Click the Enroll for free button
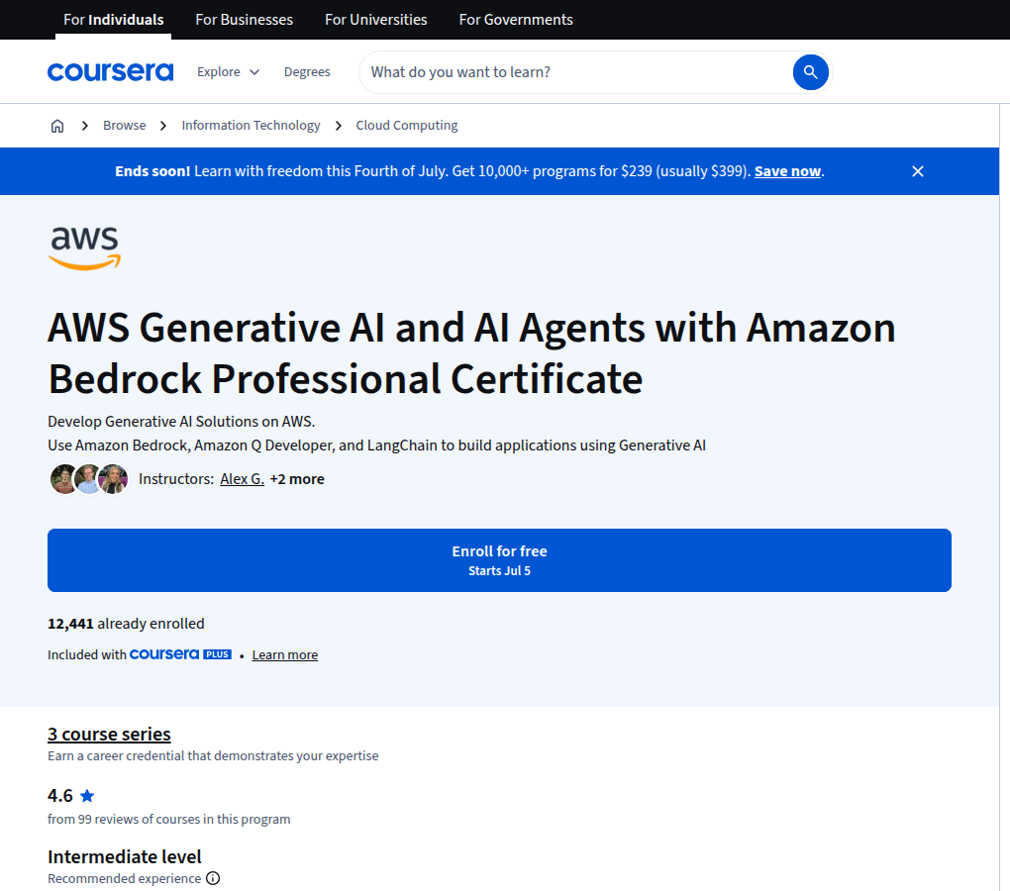The height and width of the screenshot is (891, 1010). tap(499, 560)
